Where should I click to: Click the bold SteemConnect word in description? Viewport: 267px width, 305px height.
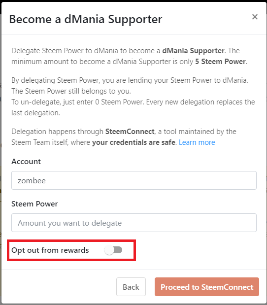(130, 132)
